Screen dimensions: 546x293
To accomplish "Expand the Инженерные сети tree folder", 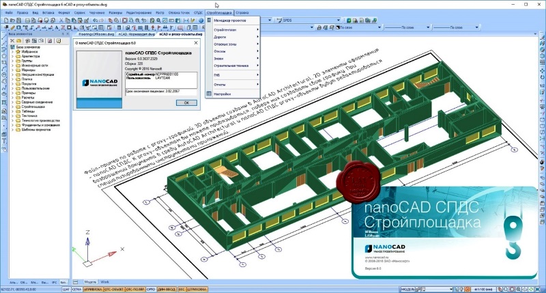I will [x=12, y=65].
